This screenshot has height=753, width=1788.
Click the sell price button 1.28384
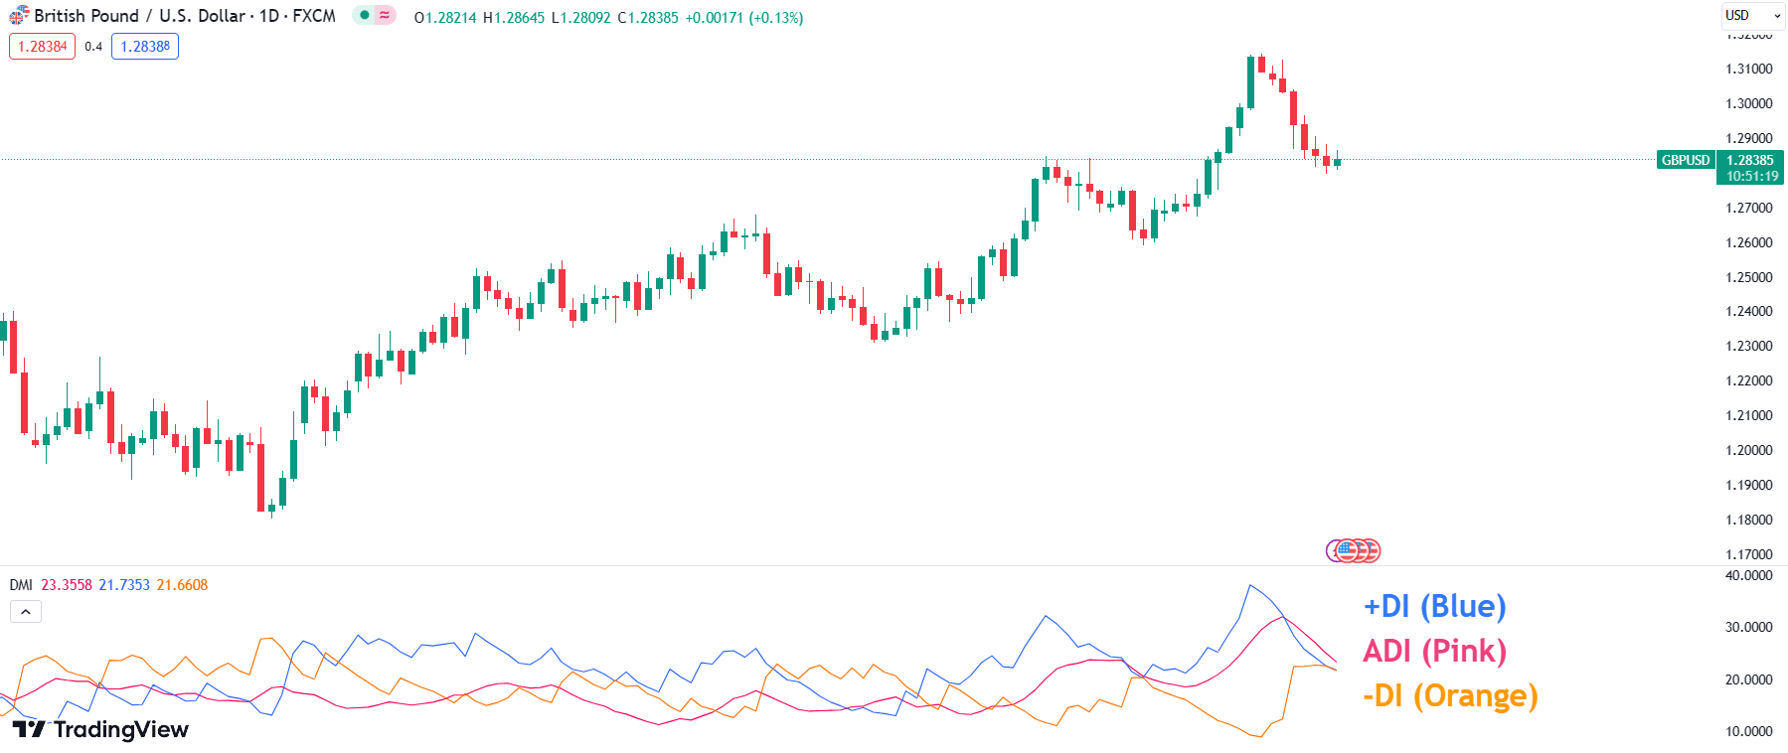point(43,47)
